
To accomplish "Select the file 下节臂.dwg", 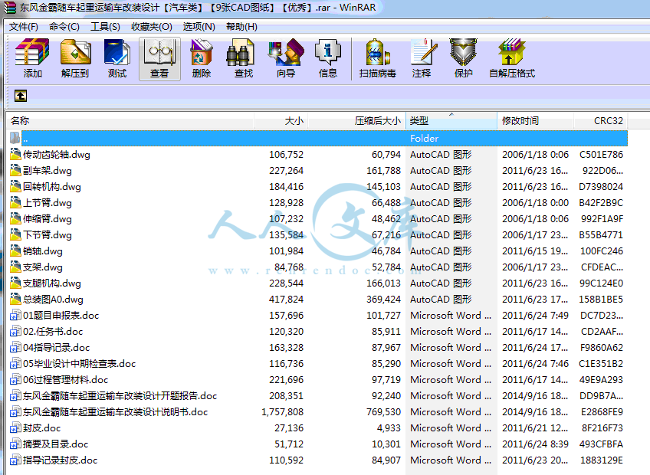I will (48, 235).
